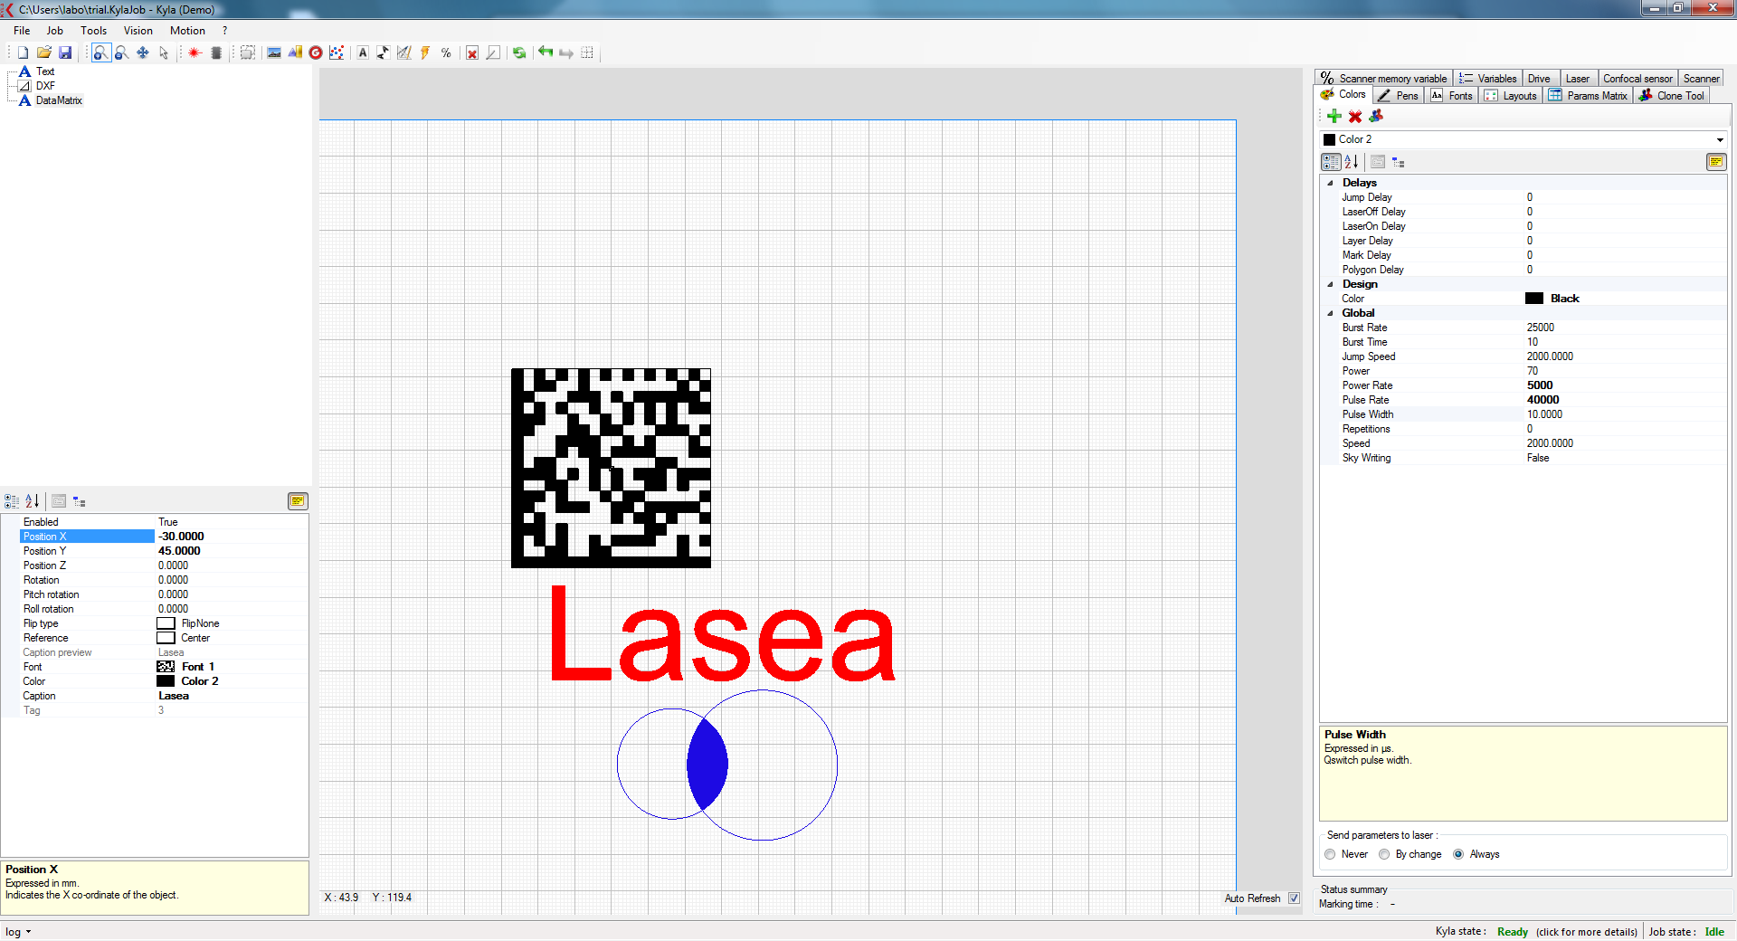The height and width of the screenshot is (941, 1737).
Task: Toggle description pane in Colors panel
Action: point(1716,162)
